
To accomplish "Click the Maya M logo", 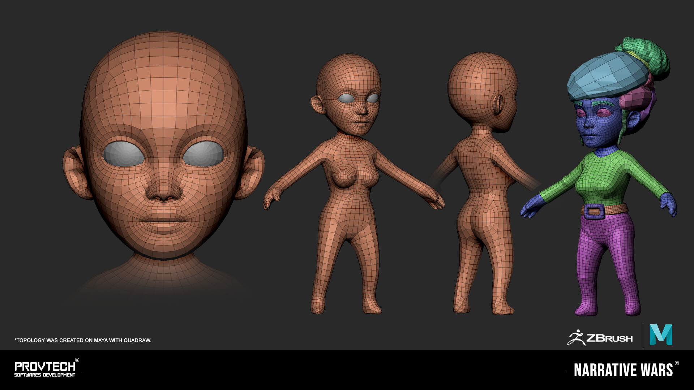I will click(661, 335).
